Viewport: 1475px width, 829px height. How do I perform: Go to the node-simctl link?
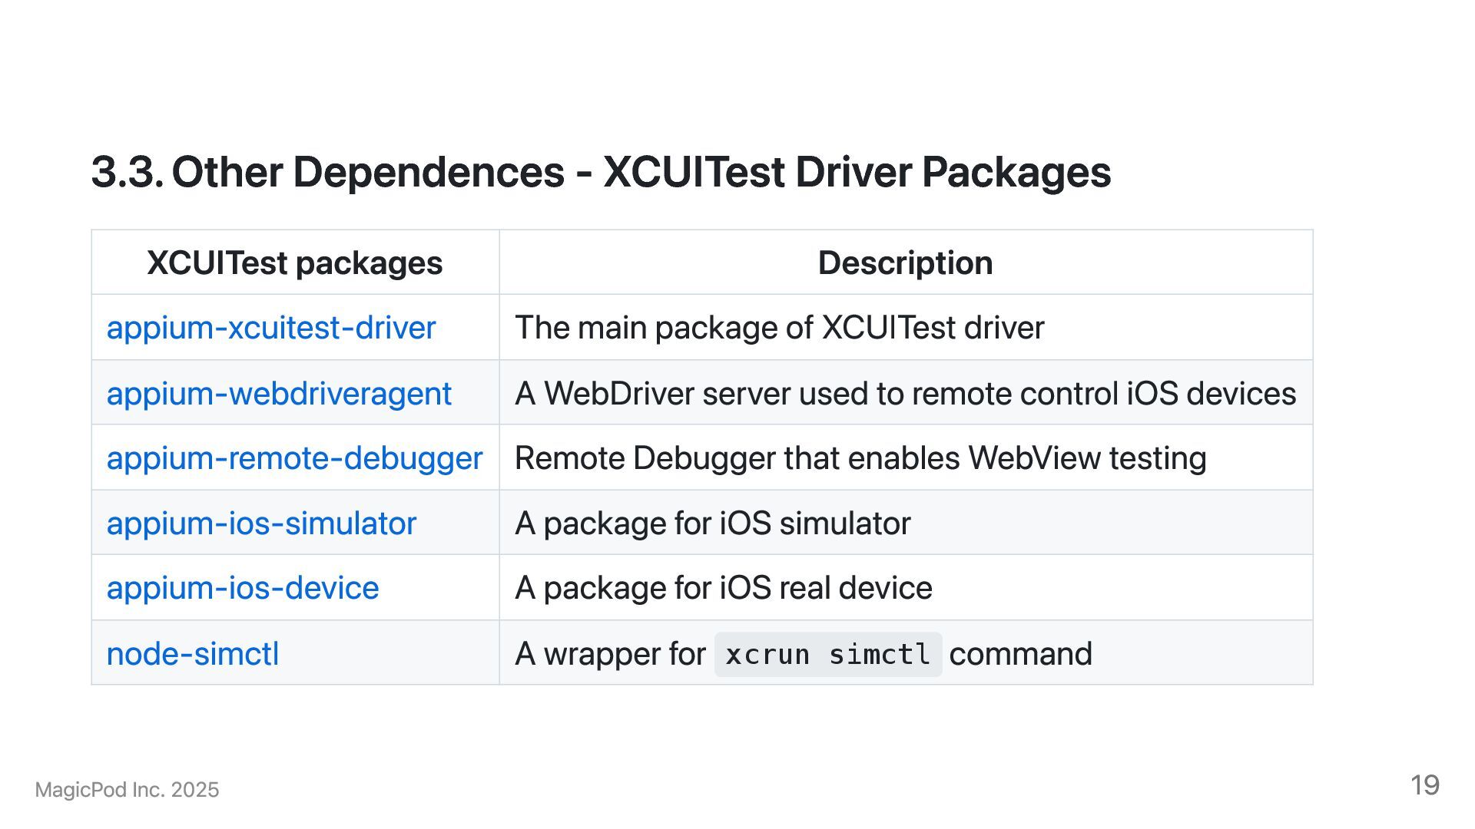point(192,654)
